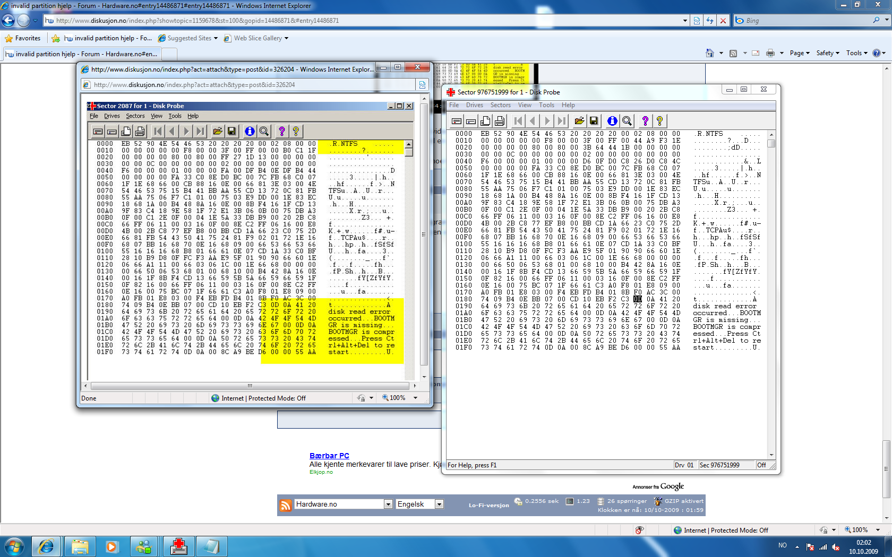Viewport: 892px width, 557px height.
Task: Click open folder icon in Sector 2087 toolbar
Action: [x=217, y=131]
